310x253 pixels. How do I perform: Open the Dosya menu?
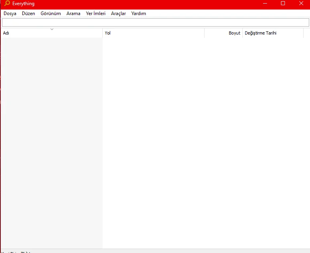click(x=10, y=14)
